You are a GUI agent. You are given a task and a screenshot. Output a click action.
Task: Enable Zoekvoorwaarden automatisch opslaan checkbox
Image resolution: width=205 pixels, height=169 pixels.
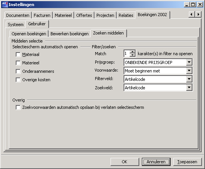(18, 107)
